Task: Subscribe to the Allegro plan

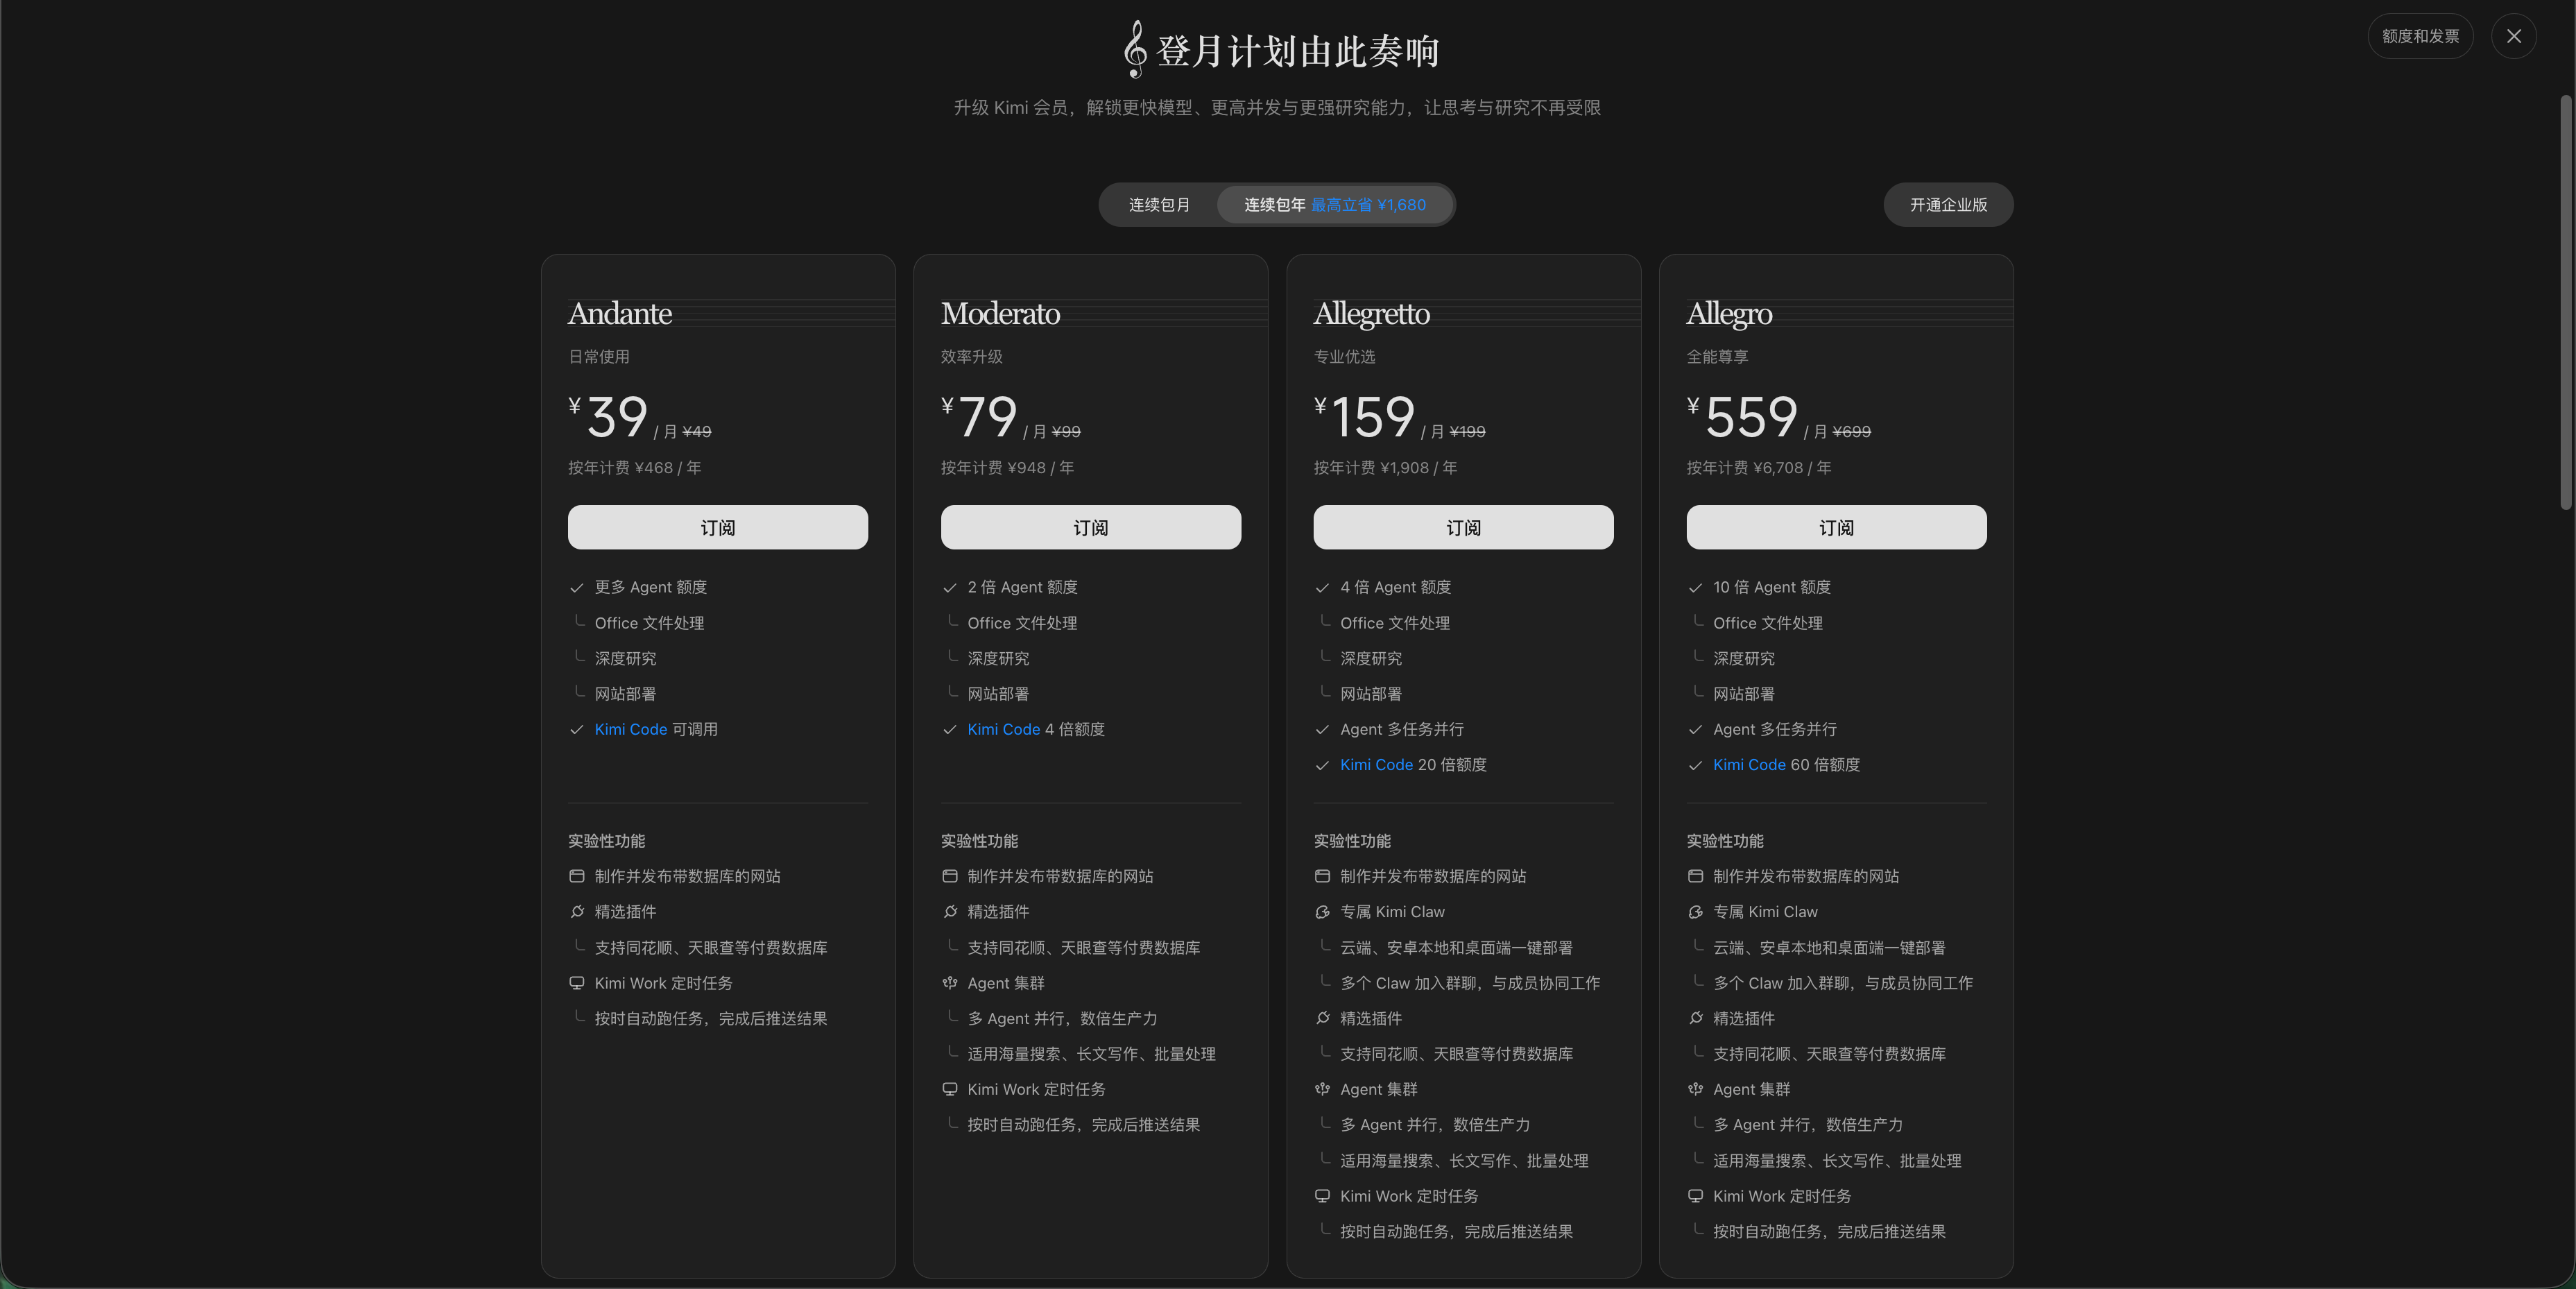Action: tap(1836, 527)
